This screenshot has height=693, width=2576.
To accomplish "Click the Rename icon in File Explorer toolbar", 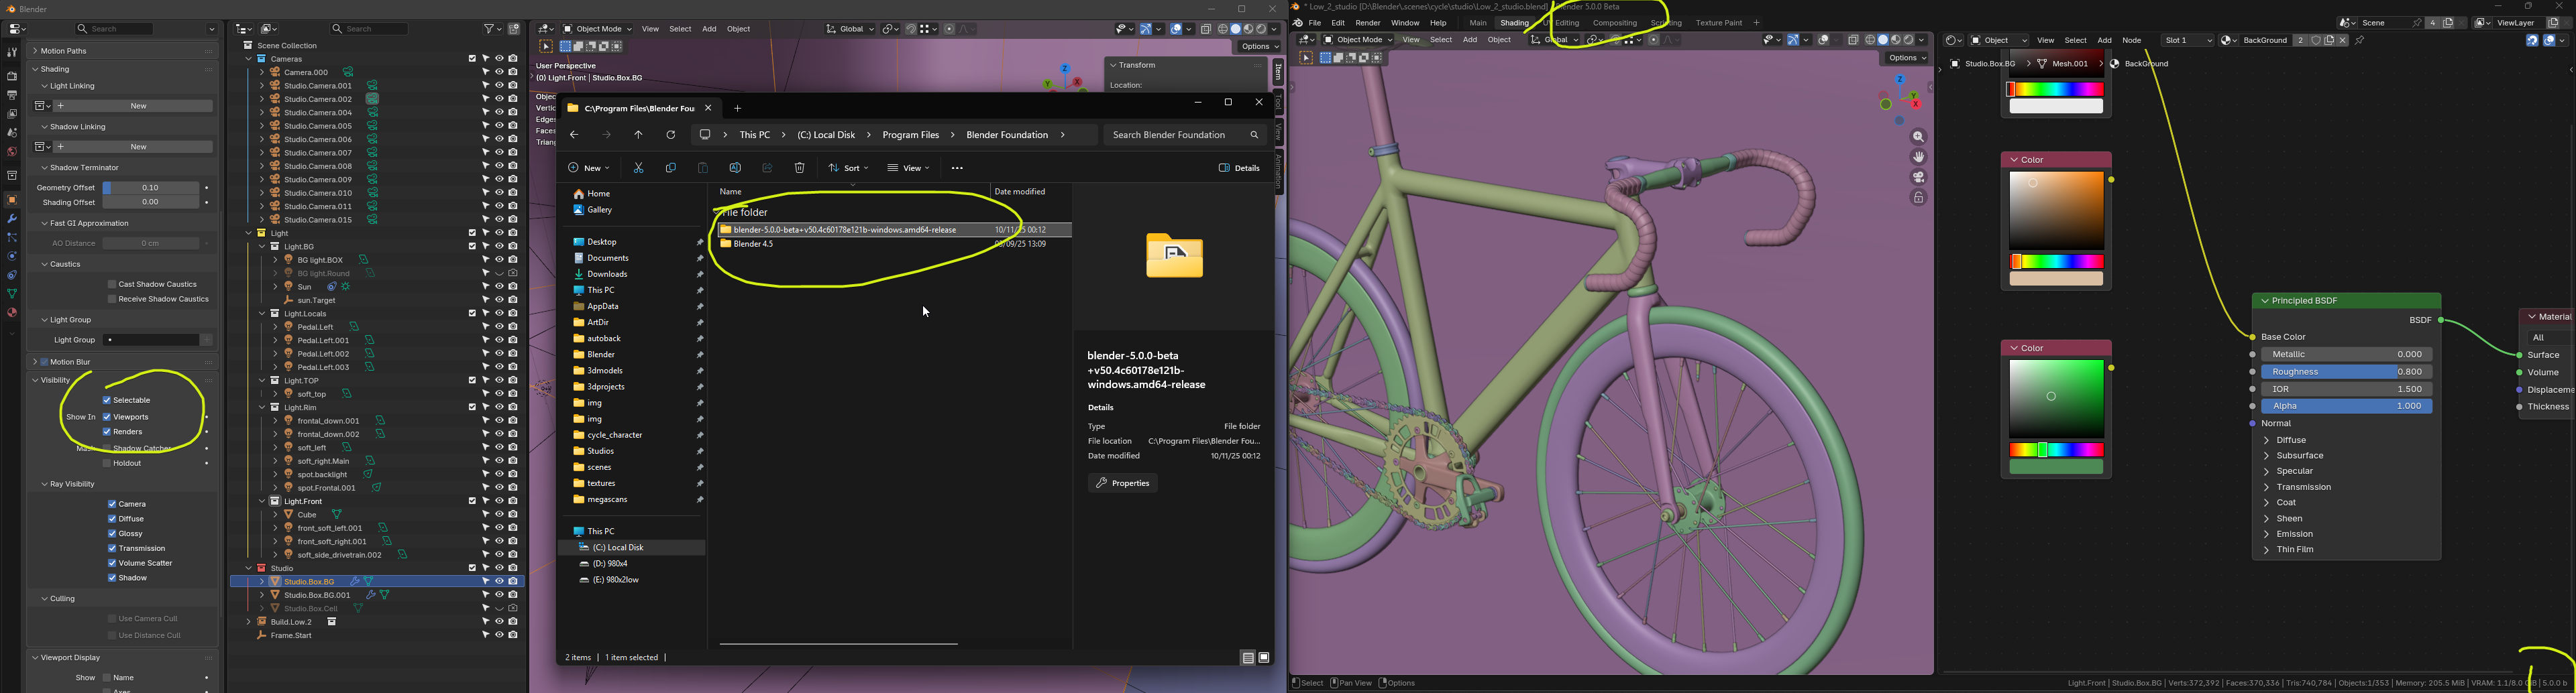I will coord(735,168).
